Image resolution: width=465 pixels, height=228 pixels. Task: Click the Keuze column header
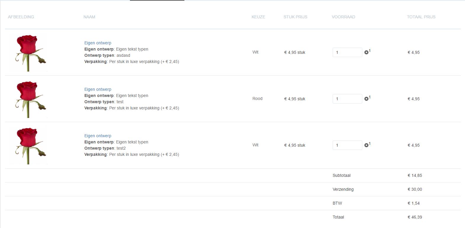click(x=258, y=17)
